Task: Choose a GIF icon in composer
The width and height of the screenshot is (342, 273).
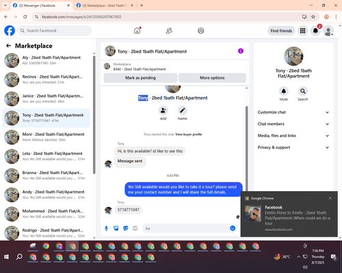Action: (135, 228)
